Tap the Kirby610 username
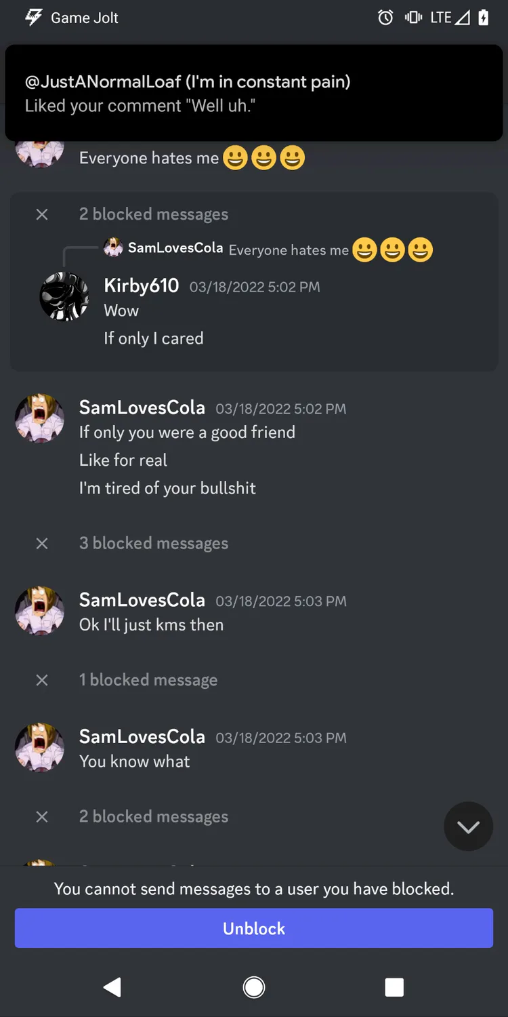508x1017 pixels. 142,286
